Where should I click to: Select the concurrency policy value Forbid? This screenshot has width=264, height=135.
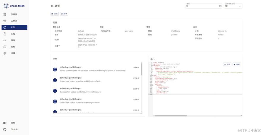click(221, 35)
